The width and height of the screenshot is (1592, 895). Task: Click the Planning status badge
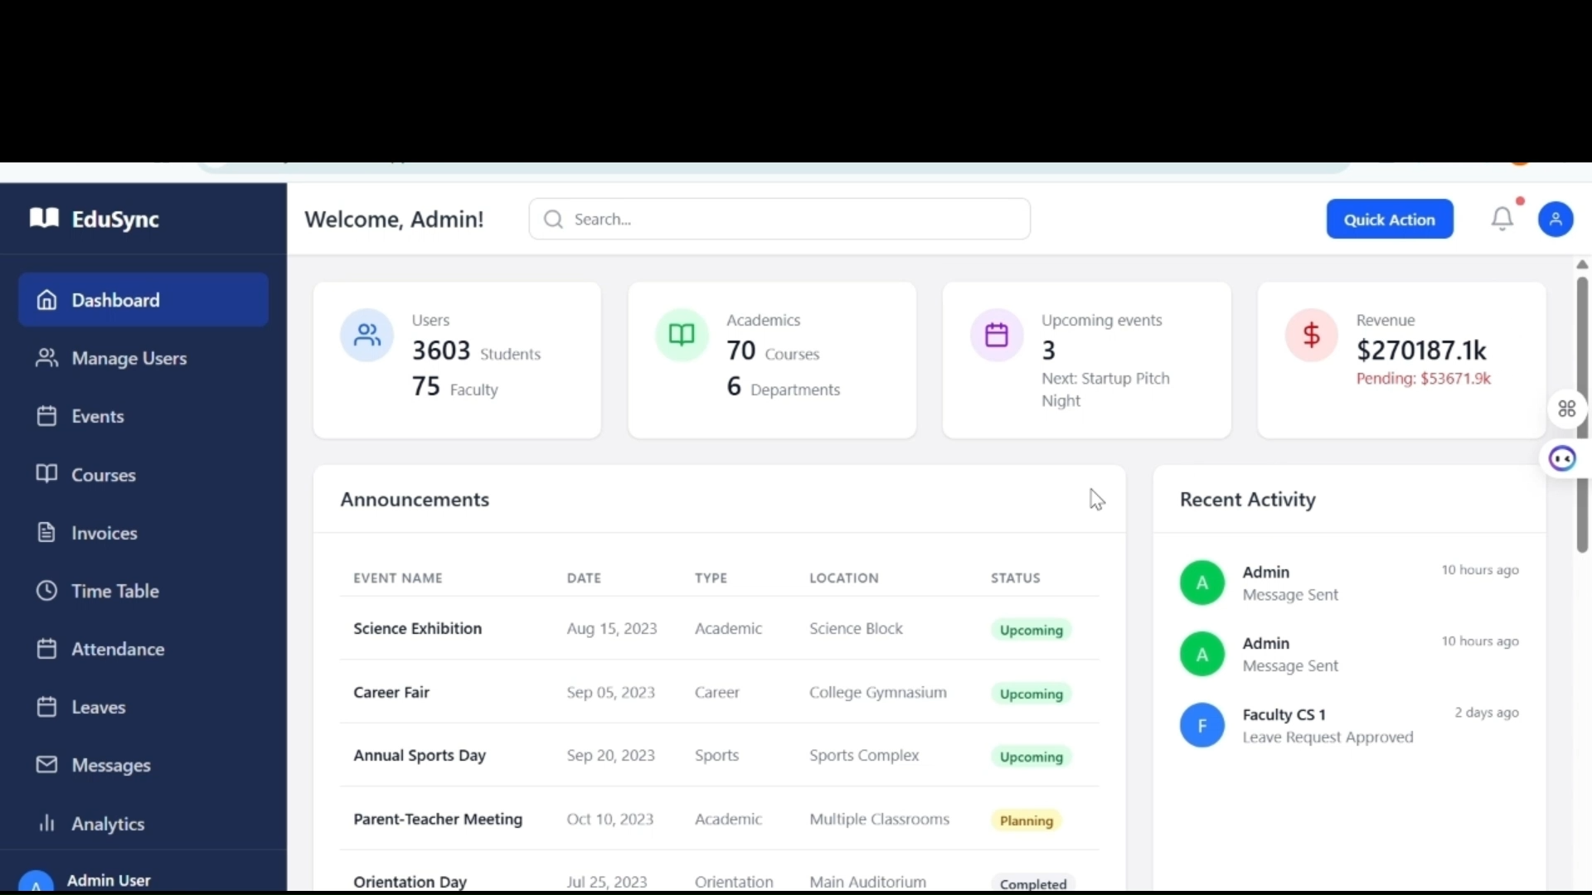pyautogui.click(x=1026, y=820)
